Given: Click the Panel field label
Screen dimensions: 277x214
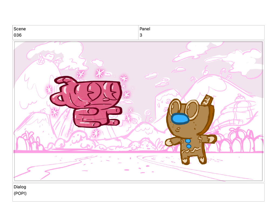Looking at the screenshot, I should [x=145, y=29].
